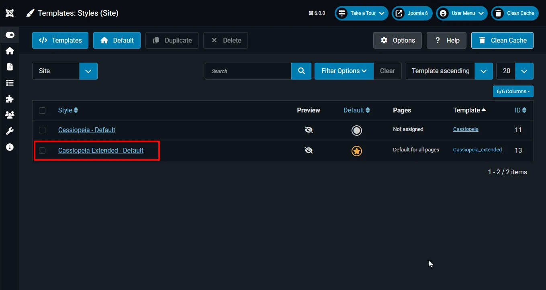Open Components using the puzzle-piece sidebar icon
The image size is (546, 290).
tap(10, 99)
